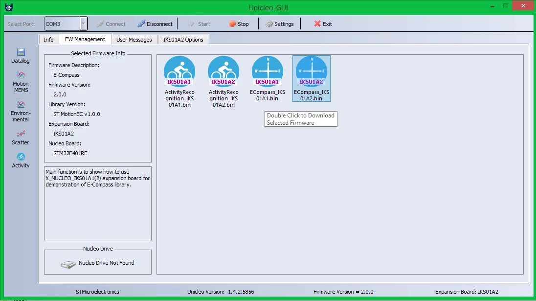Select ECompass_IKS01A1.bin firmware icon

(x=268, y=79)
